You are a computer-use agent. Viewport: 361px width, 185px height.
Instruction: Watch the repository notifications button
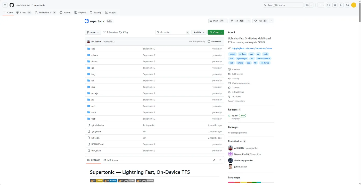[218, 21]
